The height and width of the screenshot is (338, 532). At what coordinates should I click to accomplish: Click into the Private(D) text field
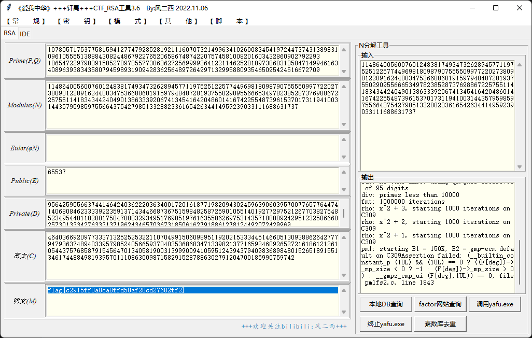(192, 213)
